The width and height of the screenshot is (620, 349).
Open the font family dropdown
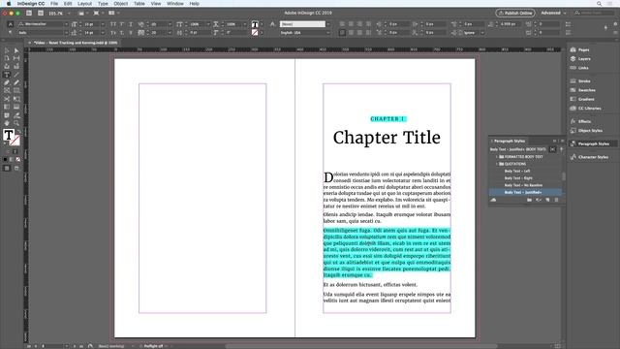pyautogui.click(x=66, y=24)
